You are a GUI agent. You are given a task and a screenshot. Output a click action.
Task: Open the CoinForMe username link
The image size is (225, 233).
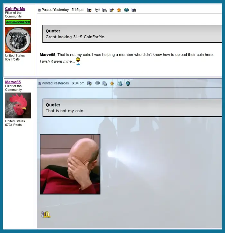point(15,9)
